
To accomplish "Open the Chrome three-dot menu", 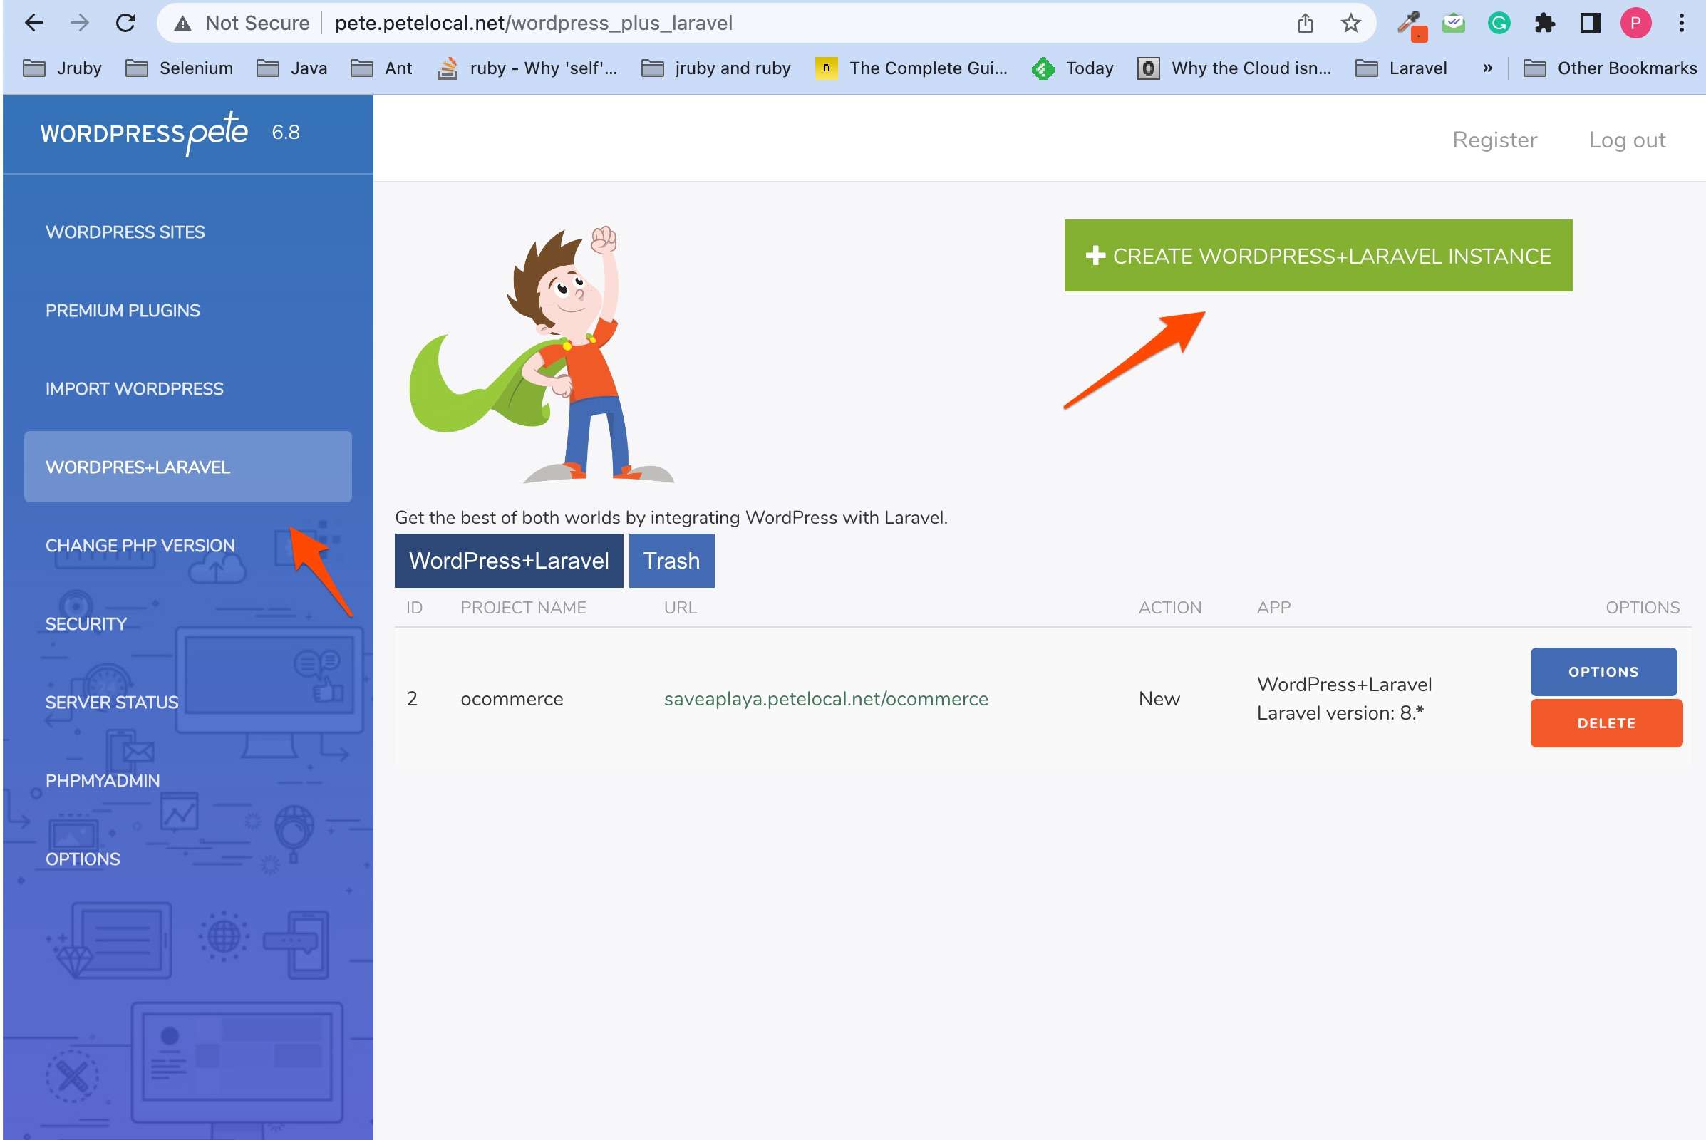I will pos(1681,24).
